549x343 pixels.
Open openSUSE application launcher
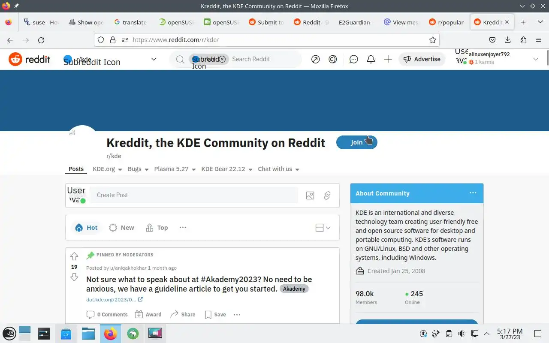(9, 334)
